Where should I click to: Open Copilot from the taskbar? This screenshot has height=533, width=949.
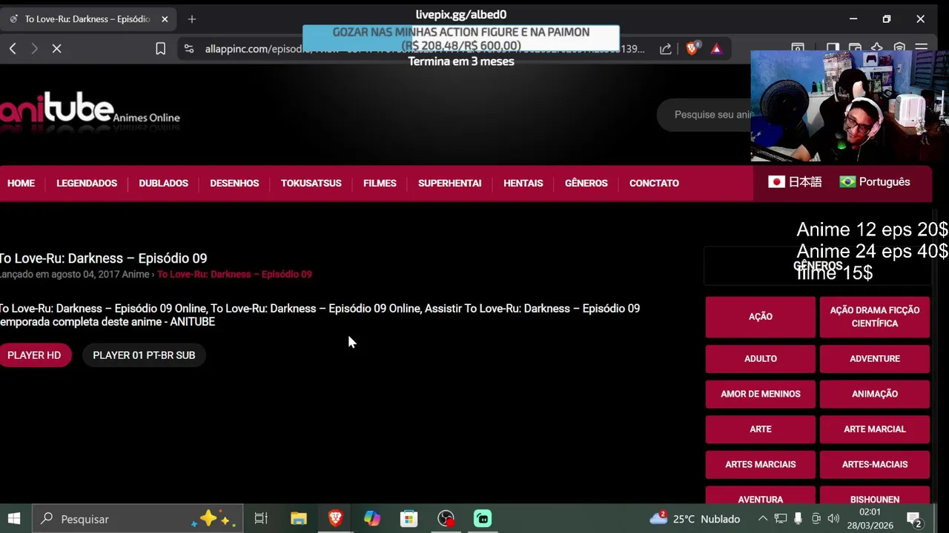[372, 519]
